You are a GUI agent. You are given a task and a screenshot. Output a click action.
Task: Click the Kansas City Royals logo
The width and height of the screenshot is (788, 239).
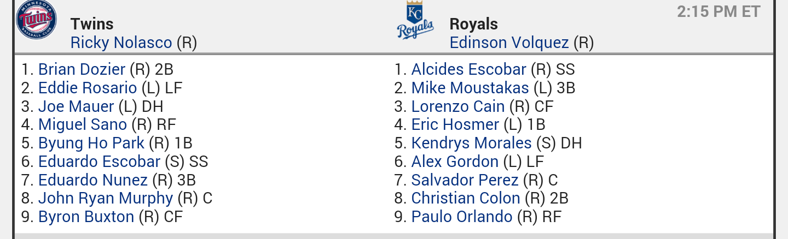415,21
